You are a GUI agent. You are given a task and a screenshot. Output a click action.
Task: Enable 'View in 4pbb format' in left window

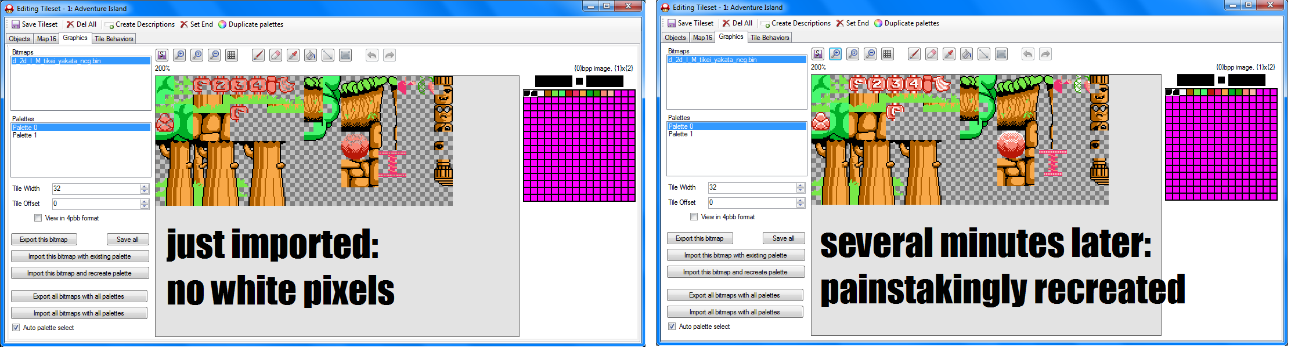tap(38, 218)
